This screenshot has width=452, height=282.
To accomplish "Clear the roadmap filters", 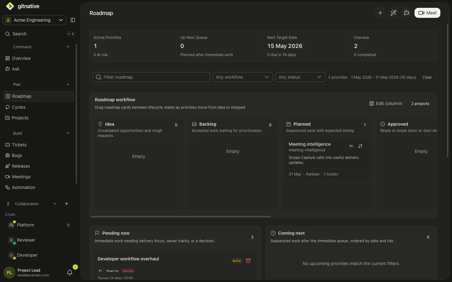I will click(427, 77).
